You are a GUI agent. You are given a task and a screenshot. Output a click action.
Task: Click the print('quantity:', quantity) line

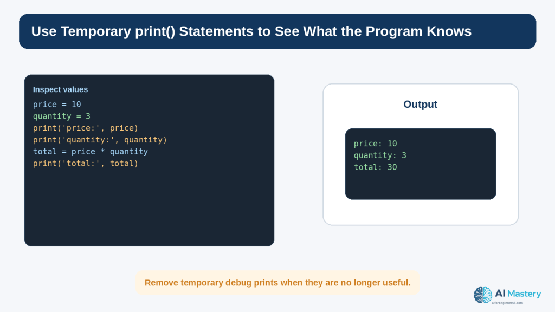(x=100, y=140)
